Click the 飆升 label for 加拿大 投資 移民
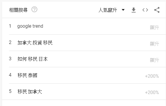166x106 pixels. [154, 44]
